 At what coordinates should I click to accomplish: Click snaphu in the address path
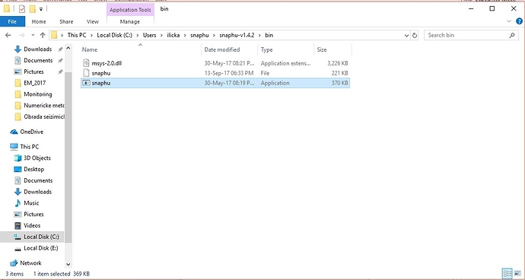point(199,35)
